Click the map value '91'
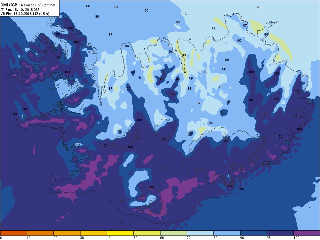This screenshot has height=240, width=320. [170, 52]
